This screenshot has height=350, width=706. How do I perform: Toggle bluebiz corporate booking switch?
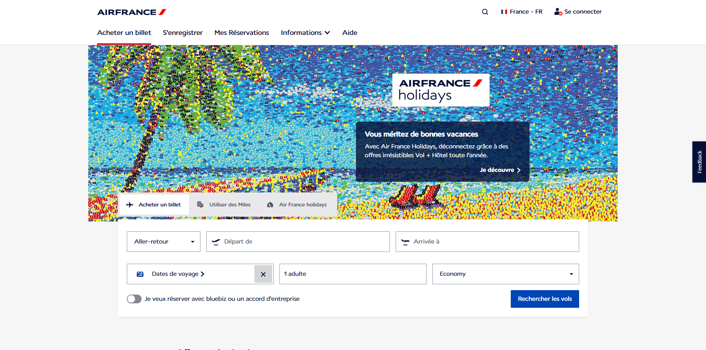134,299
